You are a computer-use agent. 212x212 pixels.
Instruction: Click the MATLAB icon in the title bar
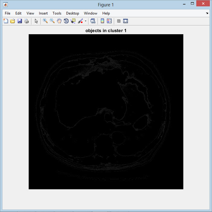[x=5, y=5]
